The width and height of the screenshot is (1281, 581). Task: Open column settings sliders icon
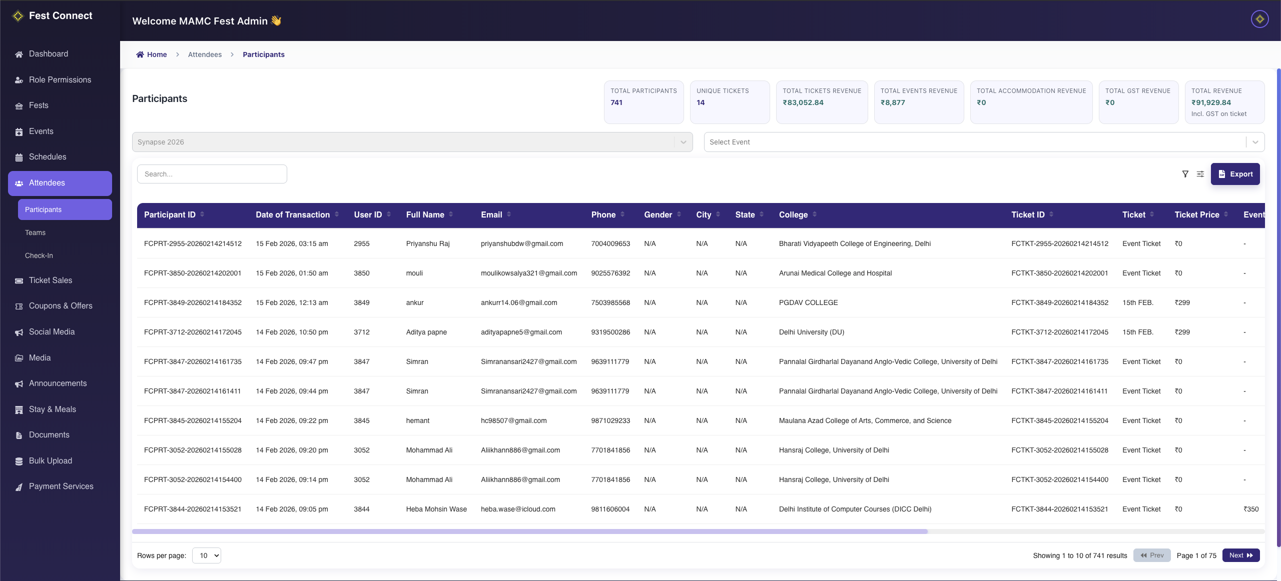point(1200,174)
